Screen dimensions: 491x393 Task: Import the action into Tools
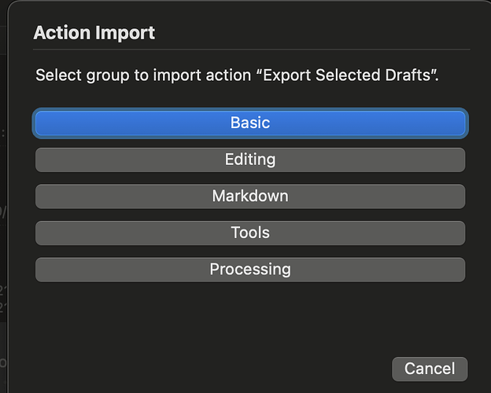pyautogui.click(x=250, y=233)
